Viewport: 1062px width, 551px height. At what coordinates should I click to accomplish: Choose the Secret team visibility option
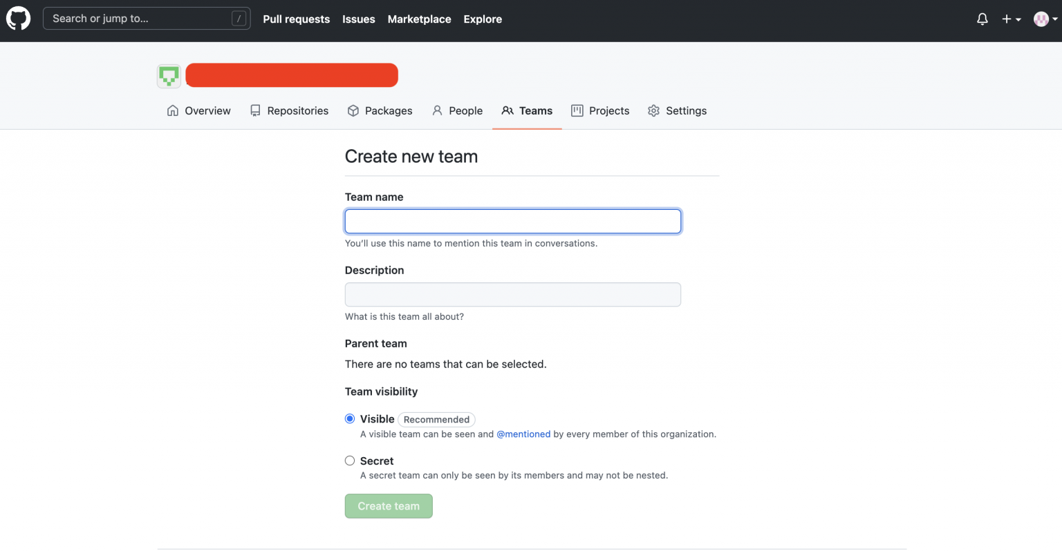click(x=350, y=460)
